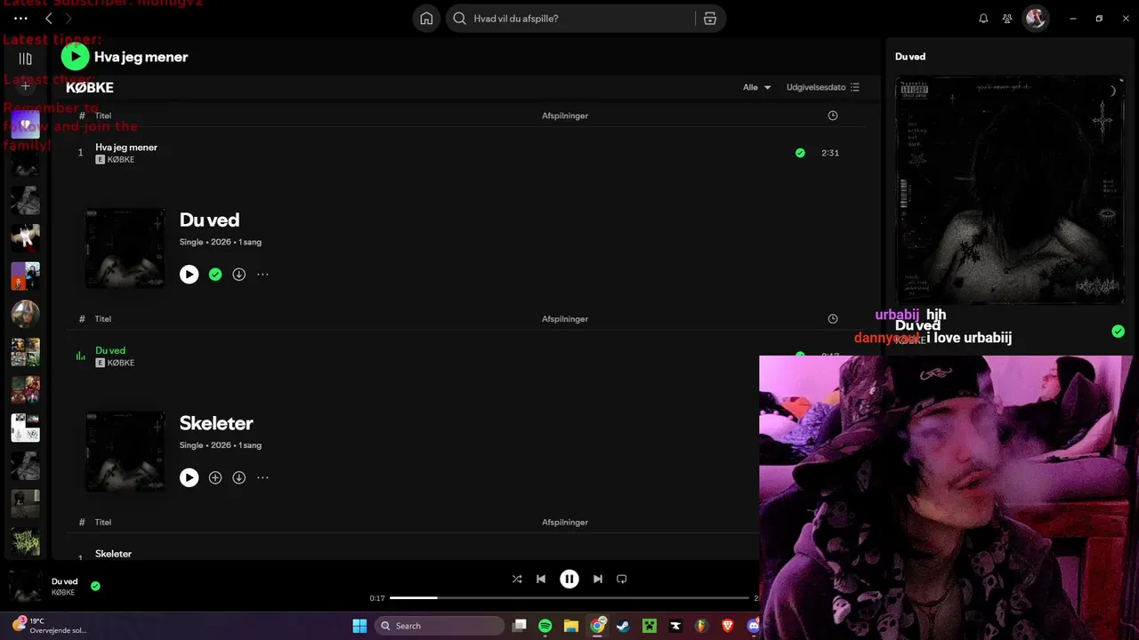
Task: Open the Udgivelsesdato sort dropdown
Action: click(x=823, y=87)
